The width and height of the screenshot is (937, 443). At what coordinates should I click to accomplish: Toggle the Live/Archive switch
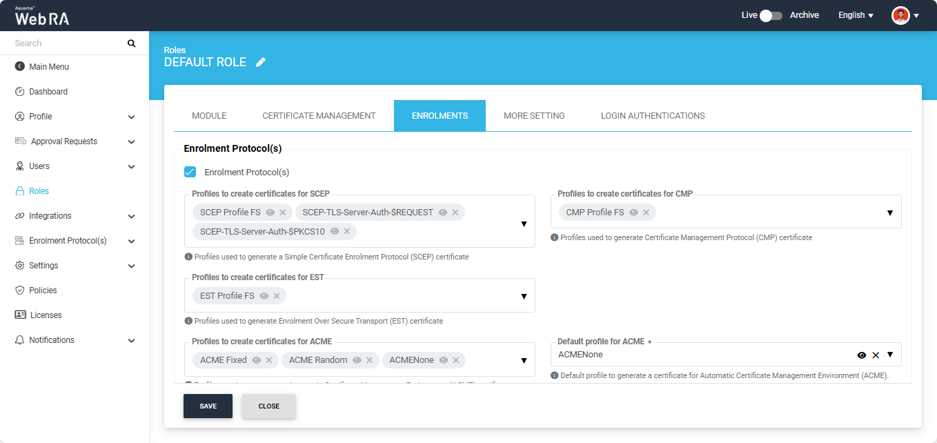pyautogui.click(x=771, y=15)
